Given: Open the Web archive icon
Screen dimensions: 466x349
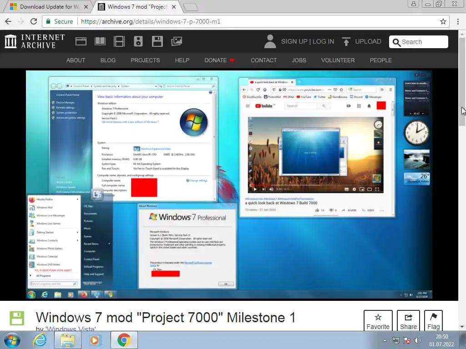Looking at the screenshot, I should point(81,41).
